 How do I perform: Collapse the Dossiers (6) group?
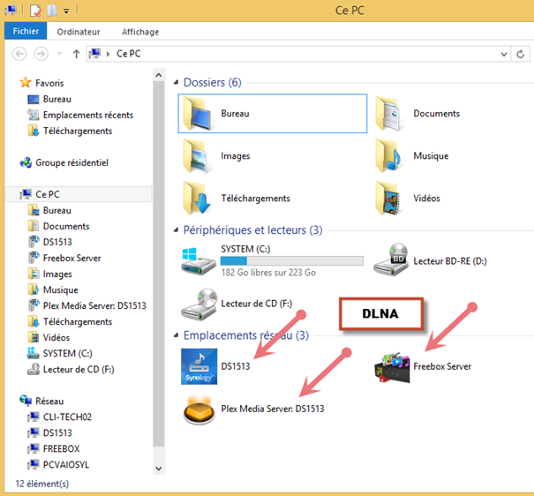click(176, 82)
